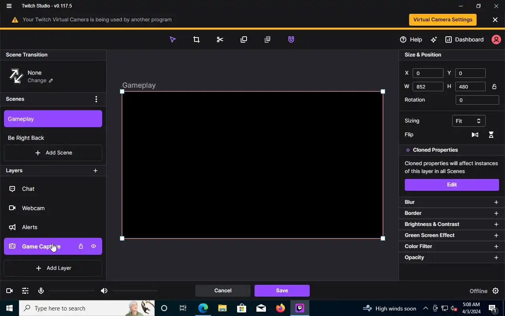Viewport: 505px width, 316px height.
Task: Click the duplicate layer icon in toolbar
Action: click(243, 39)
